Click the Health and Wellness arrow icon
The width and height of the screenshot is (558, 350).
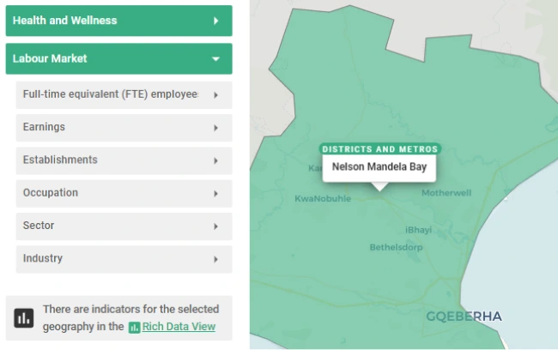216,21
